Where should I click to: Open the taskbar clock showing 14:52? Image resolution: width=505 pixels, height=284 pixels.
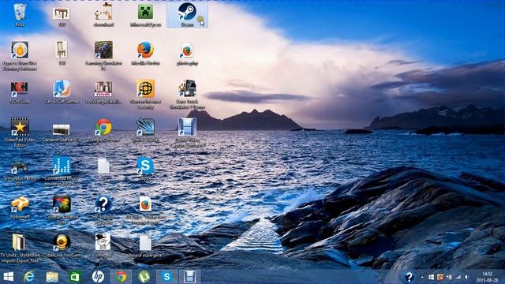click(488, 277)
